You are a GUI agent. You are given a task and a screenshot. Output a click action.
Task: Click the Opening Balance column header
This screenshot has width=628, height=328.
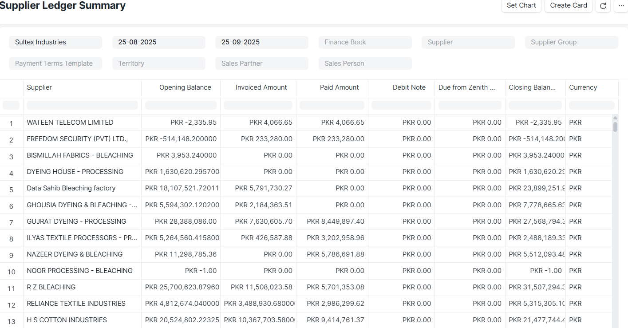(181, 87)
